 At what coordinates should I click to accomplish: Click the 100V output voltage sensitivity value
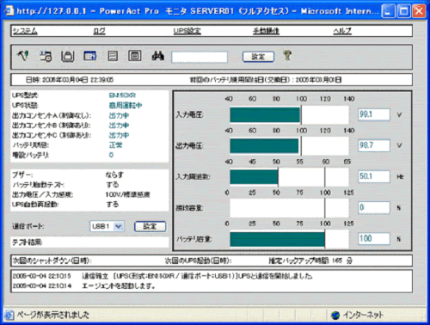[x=127, y=194]
